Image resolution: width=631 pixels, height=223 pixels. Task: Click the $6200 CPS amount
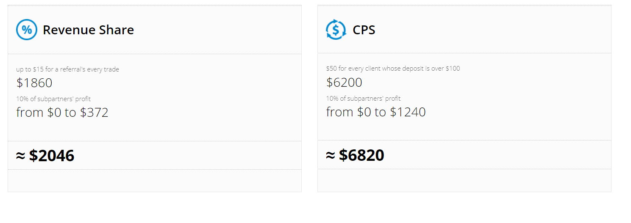pos(344,83)
